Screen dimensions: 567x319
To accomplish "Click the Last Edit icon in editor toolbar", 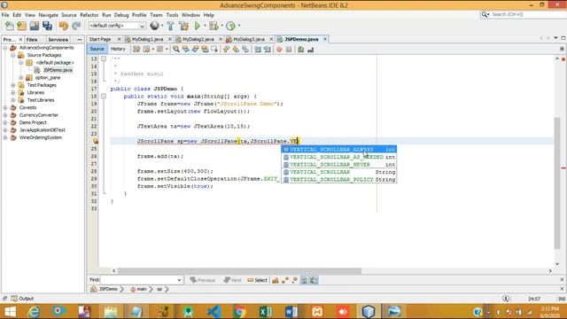I will click(136, 50).
